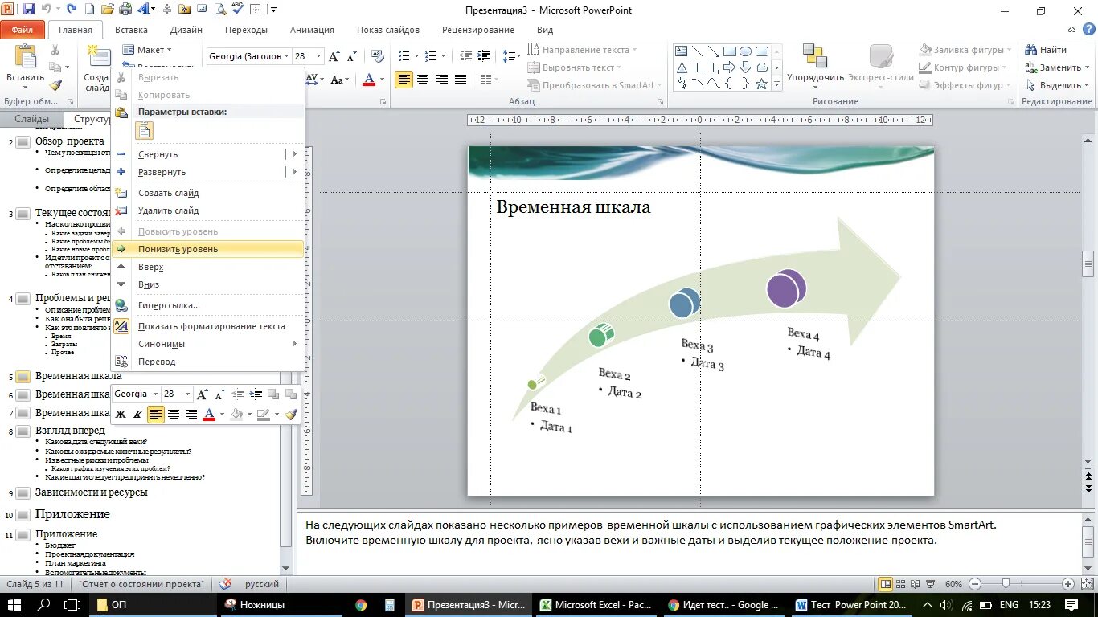Click Microsoft Excel in Windows taskbar
The width and height of the screenshot is (1098, 617).
tap(596, 605)
